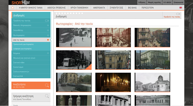This screenshot has height=106, width=193.
Task: Open ΣΥΝΕΝΤΕΥΞΕΙΣ menu item
Action: 117,8
